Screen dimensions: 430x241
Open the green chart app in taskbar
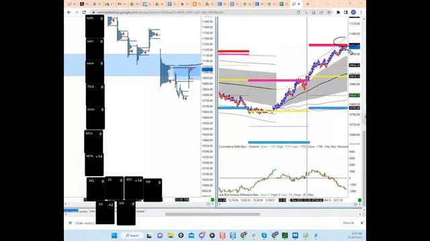(x=285, y=235)
